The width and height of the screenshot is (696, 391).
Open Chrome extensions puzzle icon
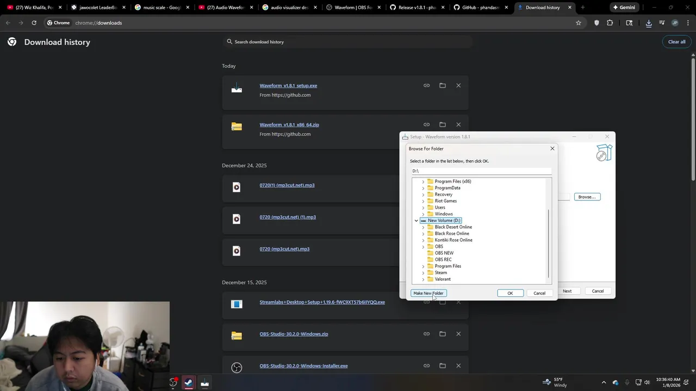[x=610, y=23]
